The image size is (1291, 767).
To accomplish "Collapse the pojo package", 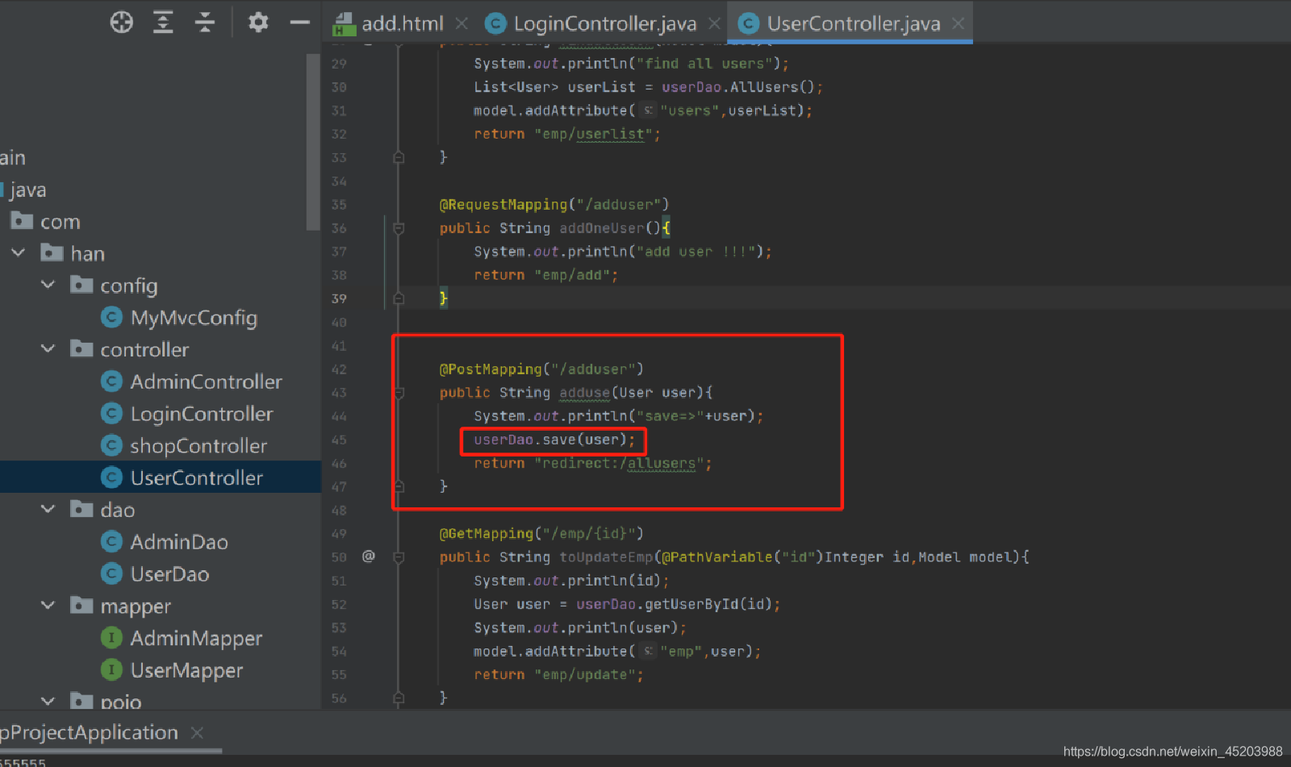I will (x=48, y=701).
